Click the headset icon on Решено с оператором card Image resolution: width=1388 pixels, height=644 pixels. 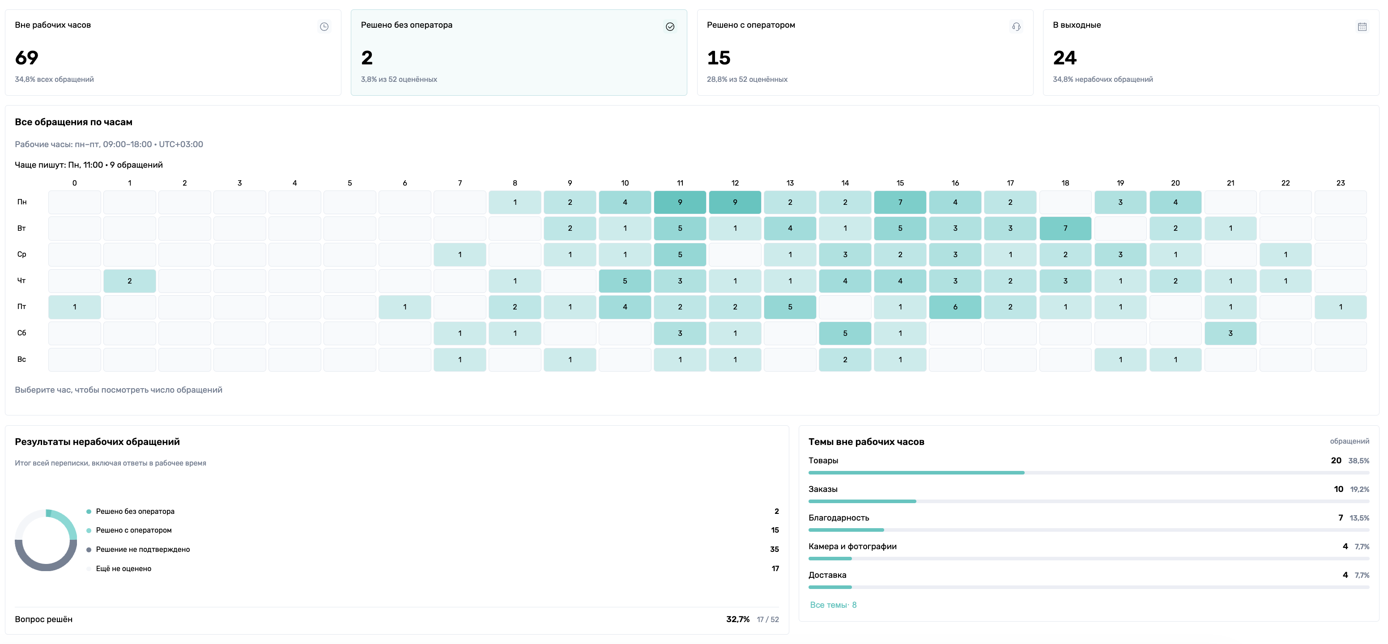(x=1016, y=26)
